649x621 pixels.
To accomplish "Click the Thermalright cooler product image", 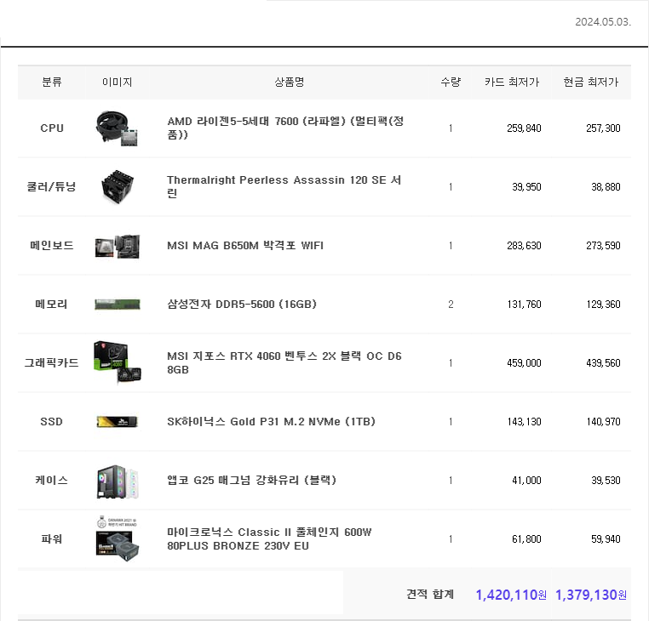I will click(118, 186).
